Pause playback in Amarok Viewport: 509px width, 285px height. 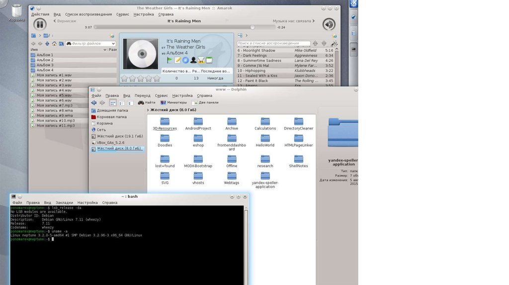(40, 24)
